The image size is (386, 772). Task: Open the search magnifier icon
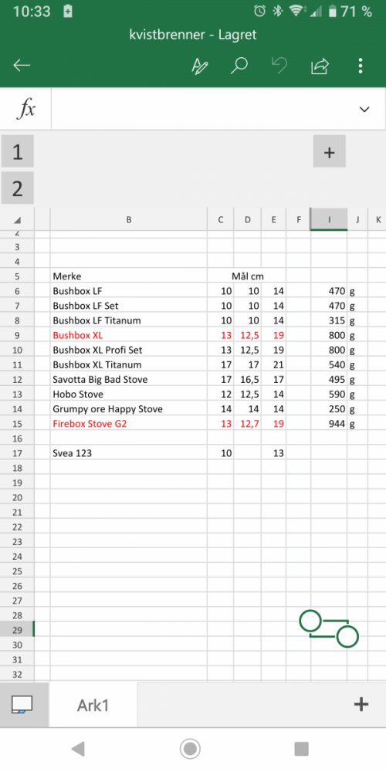[239, 66]
